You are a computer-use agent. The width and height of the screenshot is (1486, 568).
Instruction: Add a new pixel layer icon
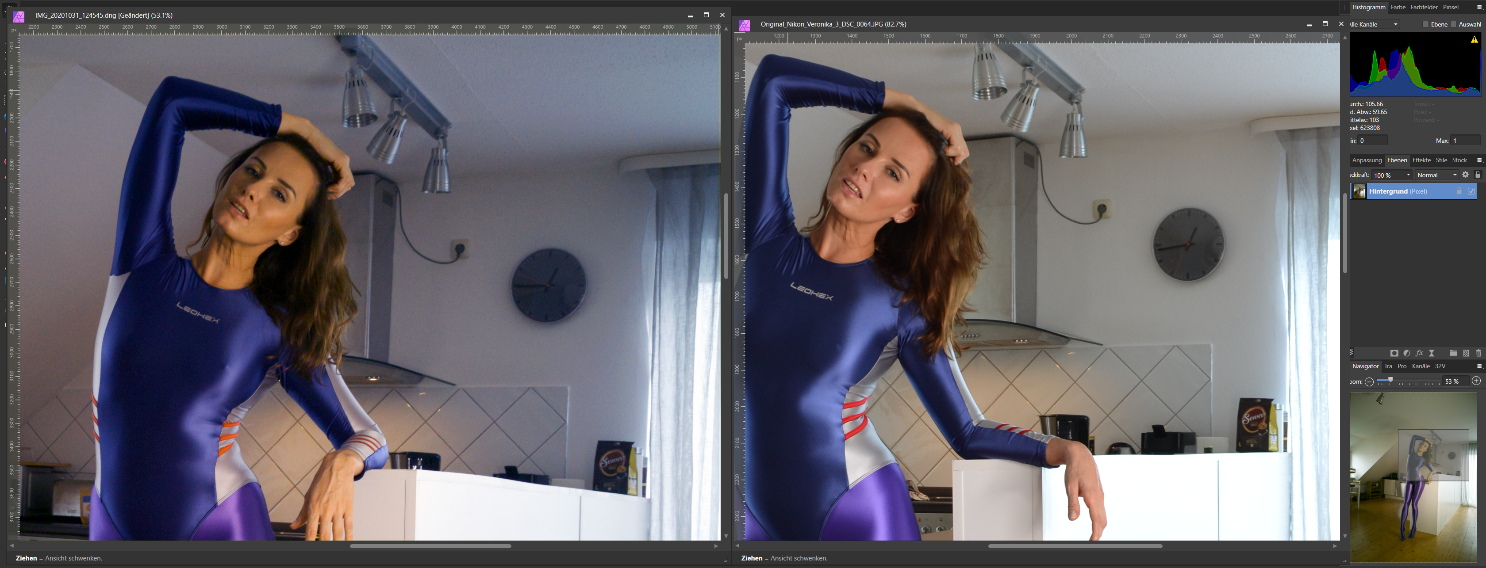(x=1466, y=353)
